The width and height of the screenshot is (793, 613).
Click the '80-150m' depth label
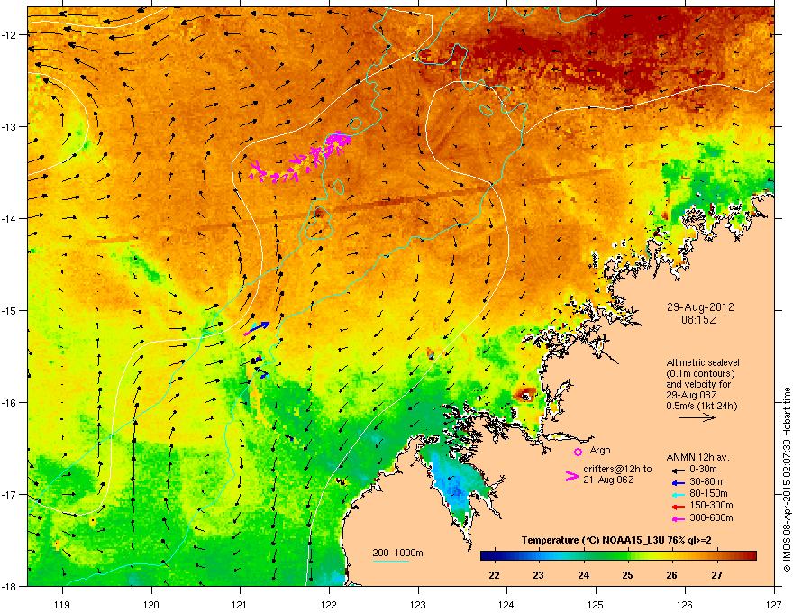point(708,493)
